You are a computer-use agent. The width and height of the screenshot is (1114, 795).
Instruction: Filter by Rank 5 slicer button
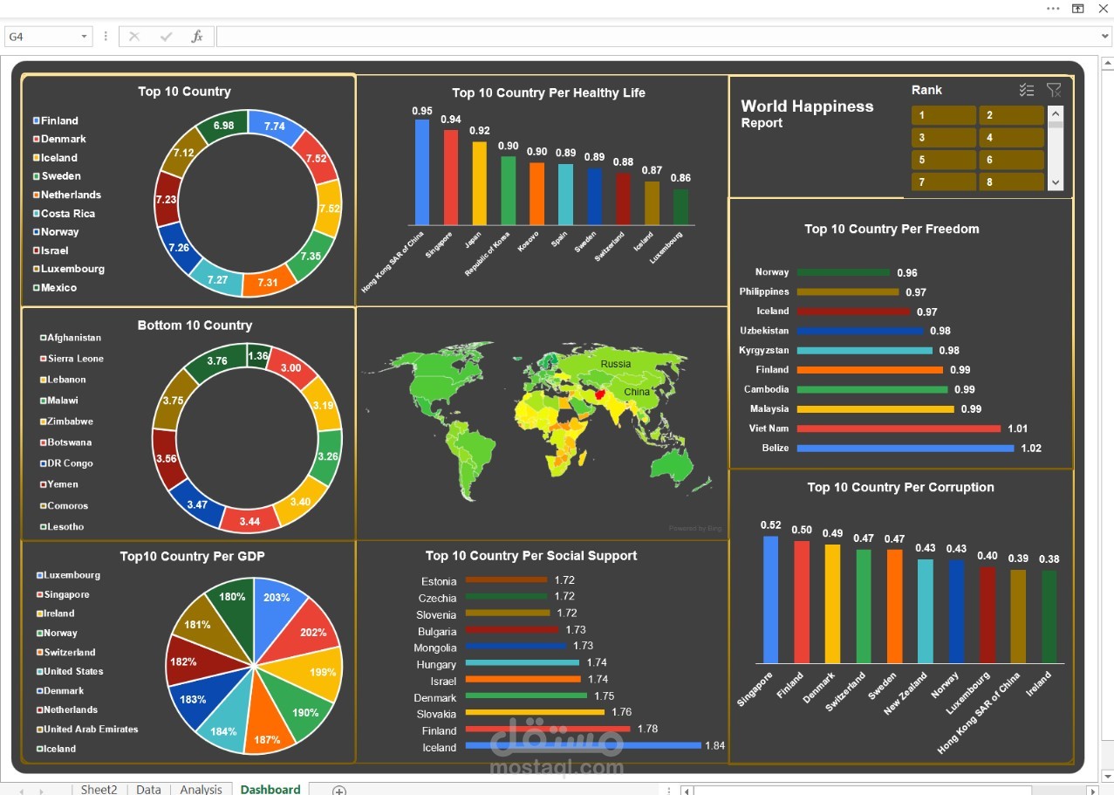[x=944, y=160]
